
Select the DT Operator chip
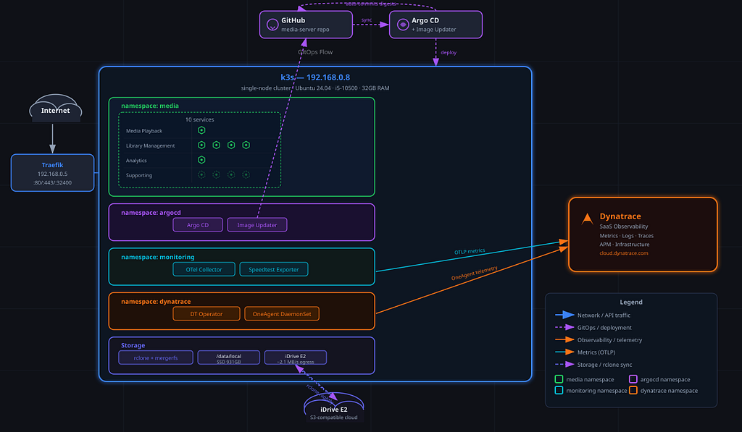[x=207, y=314]
